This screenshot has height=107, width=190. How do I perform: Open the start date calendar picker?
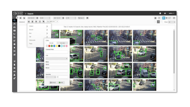(37, 18)
